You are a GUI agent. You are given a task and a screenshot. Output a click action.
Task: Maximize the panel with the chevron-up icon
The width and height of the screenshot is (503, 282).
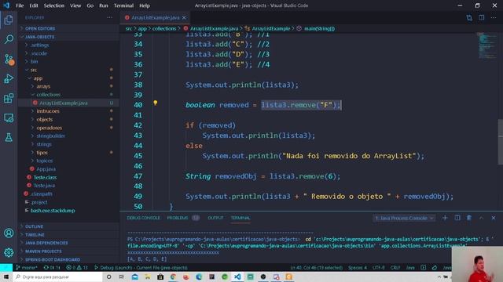pos(481,218)
